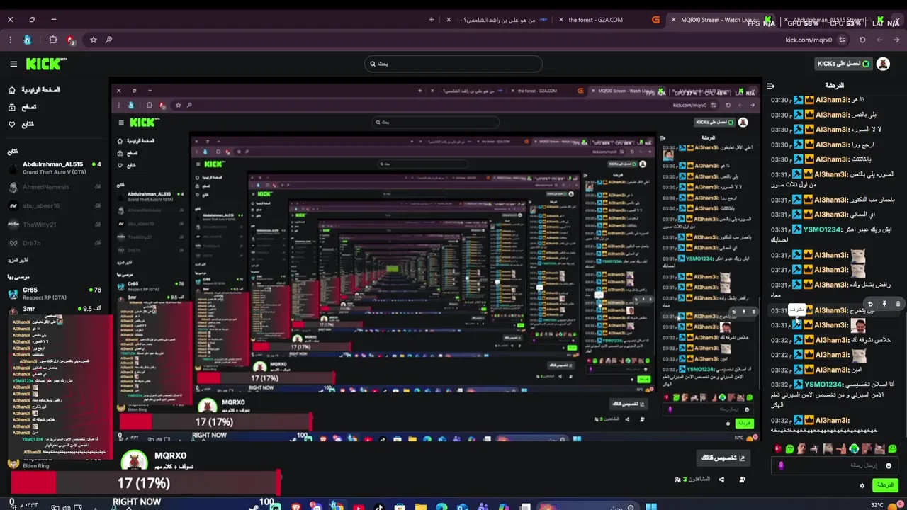Click the share icon below the stream
907x510 pixels.
pyautogui.click(x=721, y=480)
